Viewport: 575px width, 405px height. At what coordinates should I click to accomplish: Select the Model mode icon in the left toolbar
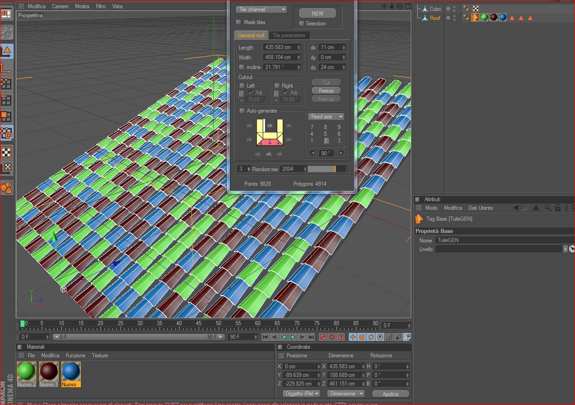point(6,50)
